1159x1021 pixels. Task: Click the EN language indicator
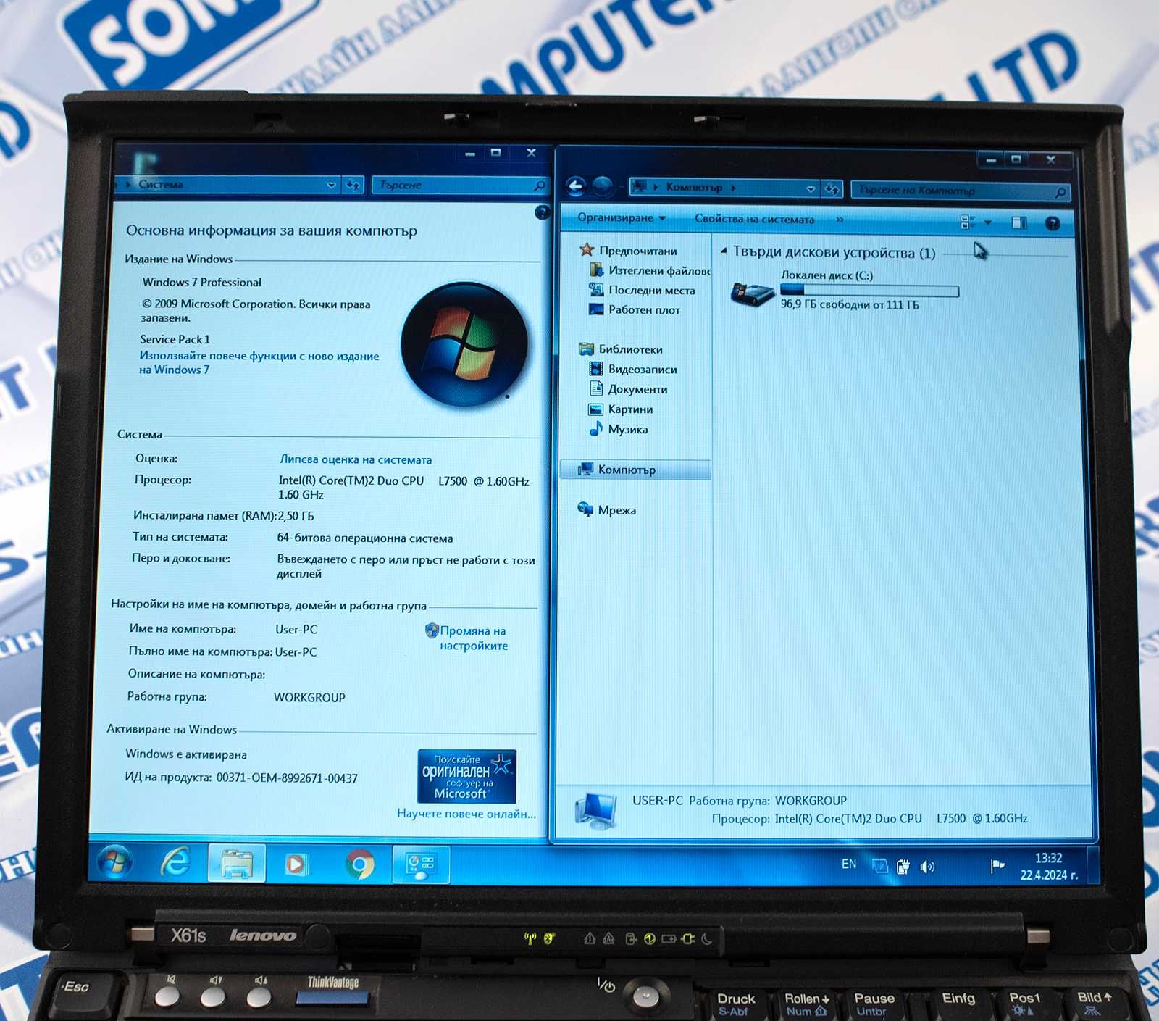point(849,864)
